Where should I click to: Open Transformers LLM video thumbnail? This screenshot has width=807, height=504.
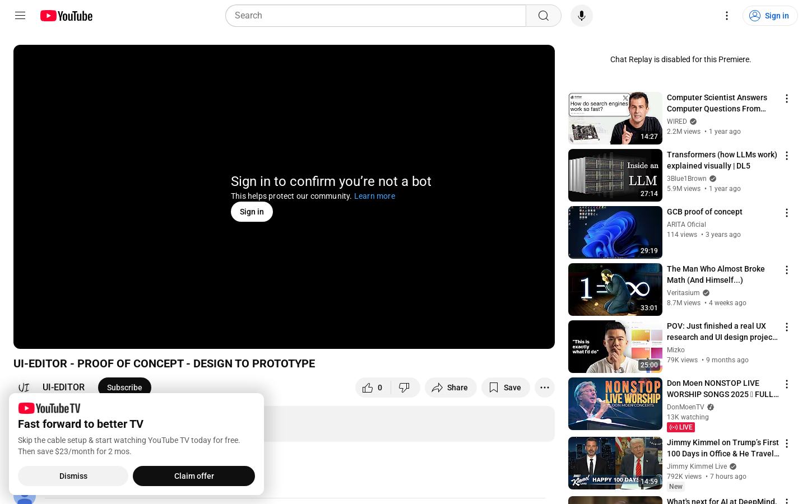(615, 175)
